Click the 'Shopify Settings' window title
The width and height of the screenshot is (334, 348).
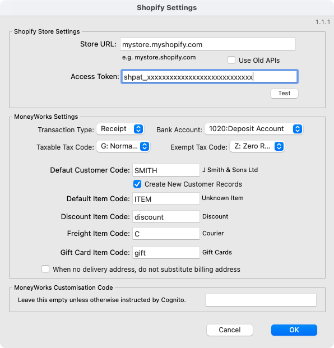(x=167, y=7)
